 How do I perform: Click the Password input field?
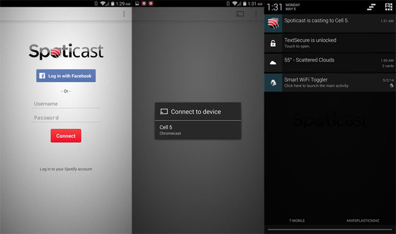(x=66, y=118)
